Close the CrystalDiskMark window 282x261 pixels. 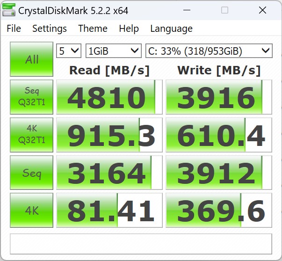(x=262, y=10)
